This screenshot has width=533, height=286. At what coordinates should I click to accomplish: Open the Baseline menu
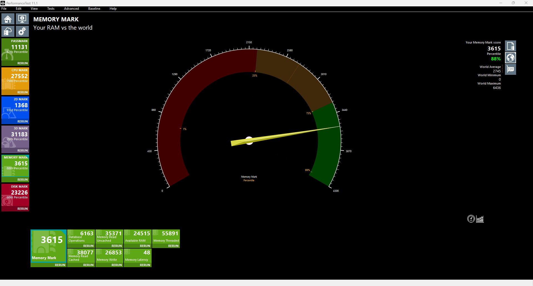pos(94,9)
